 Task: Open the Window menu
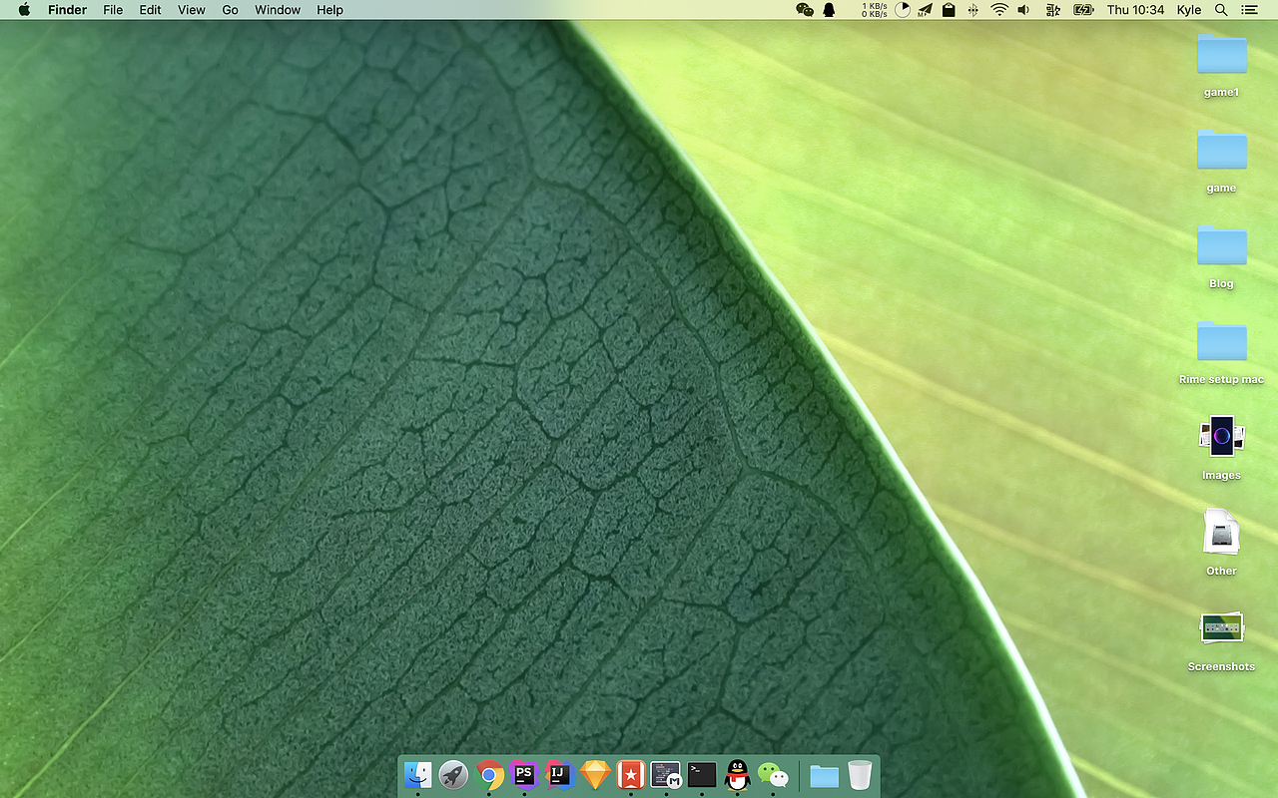tap(278, 10)
